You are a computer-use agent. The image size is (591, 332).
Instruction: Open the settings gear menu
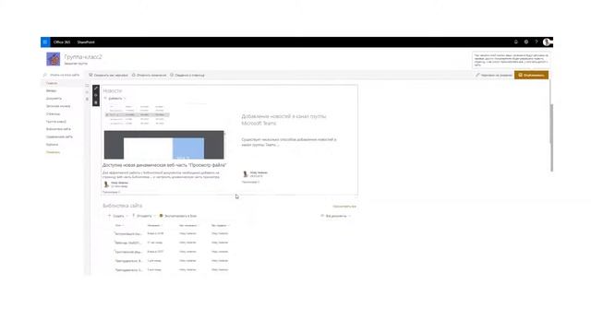click(526, 42)
